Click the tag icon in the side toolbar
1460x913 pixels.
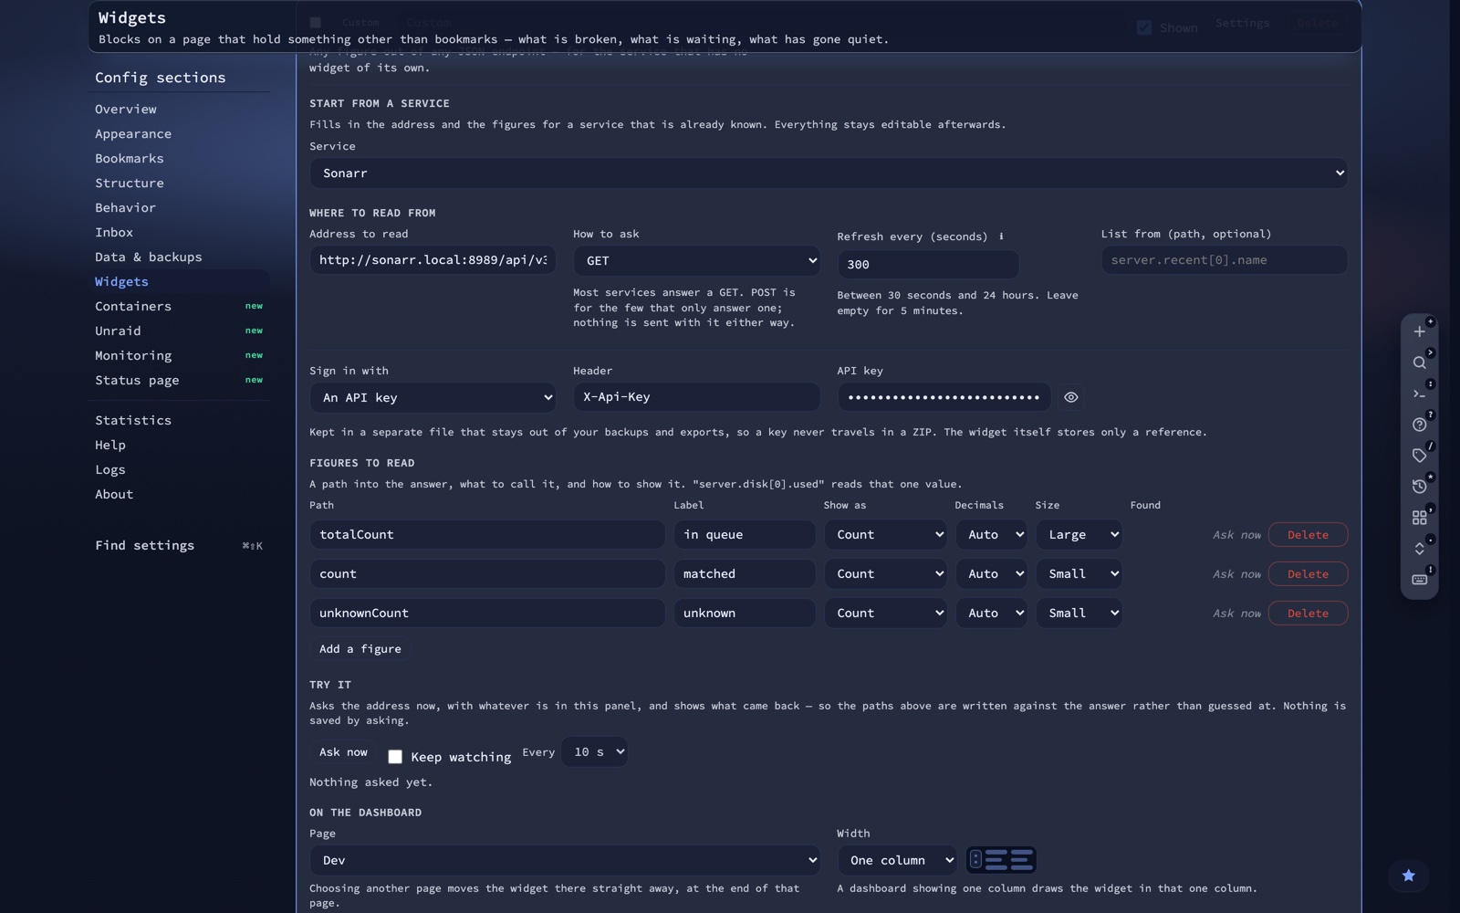[x=1419, y=456]
